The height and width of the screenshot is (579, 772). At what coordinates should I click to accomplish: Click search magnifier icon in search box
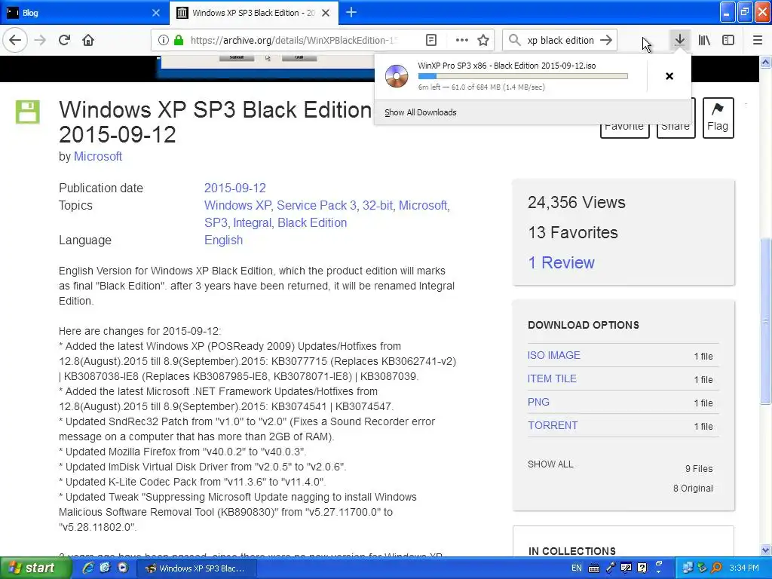514,41
